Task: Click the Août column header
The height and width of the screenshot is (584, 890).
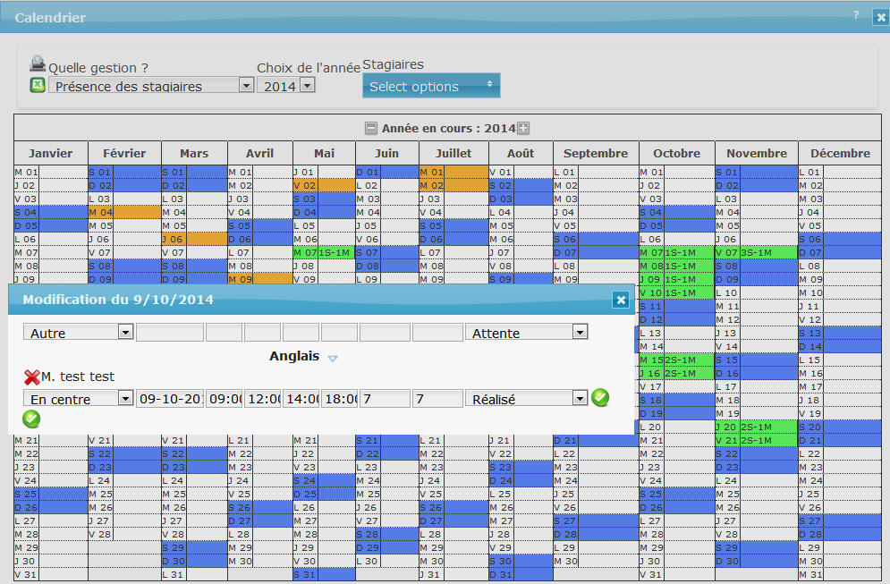Action: coord(521,153)
